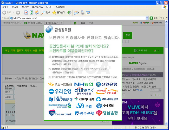Expand the Forward button history dropdown
169x130 pixels.
(22, 13)
